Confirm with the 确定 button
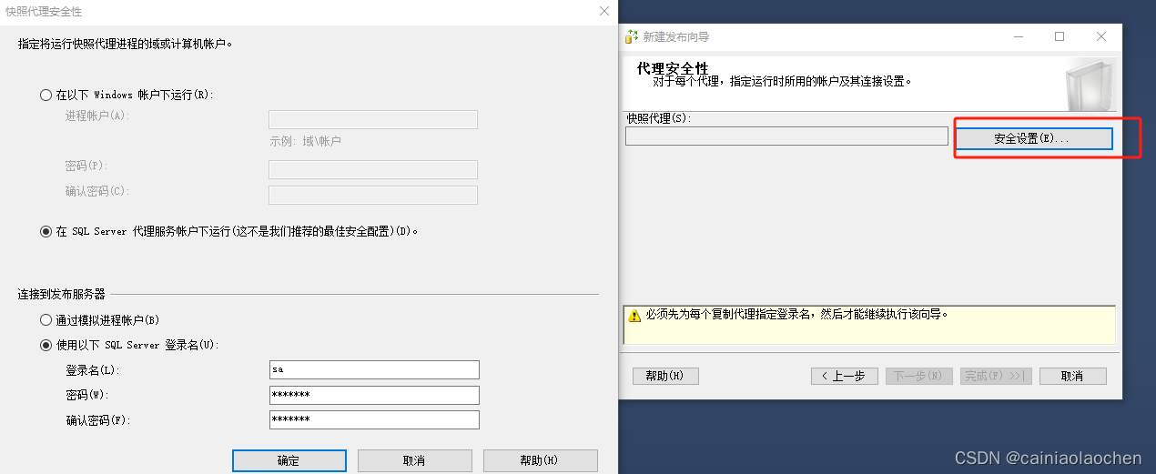This screenshot has width=1156, height=474. (x=289, y=460)
